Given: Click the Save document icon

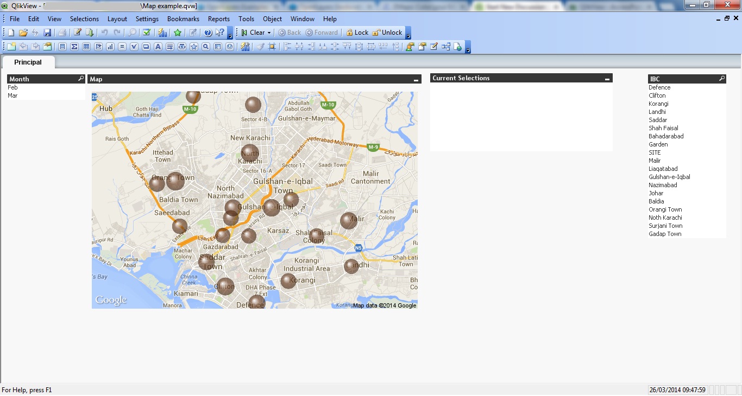Looking at the screenshot, I should (47, 33).
